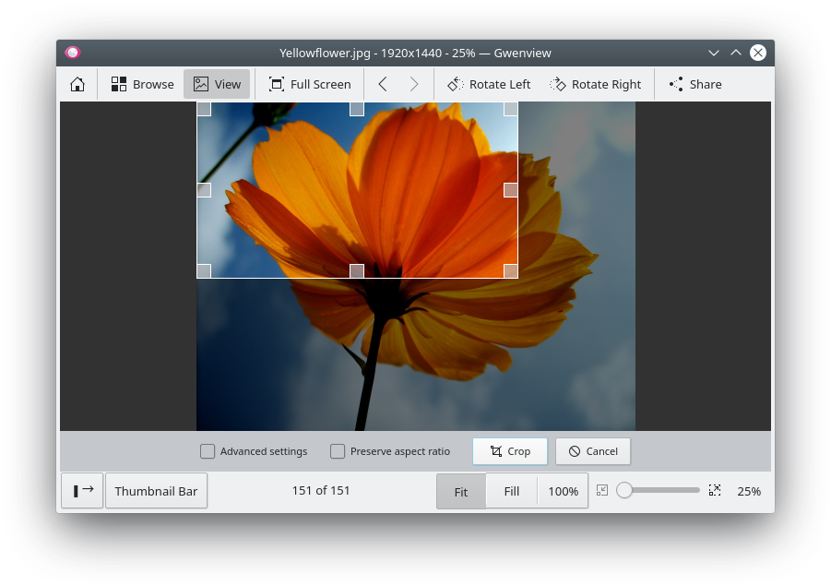The height and width of the screenshot is (586, 831).
Task: Click the zoom-to-fit icon left of the slider
Action: (x=601, y=491)
